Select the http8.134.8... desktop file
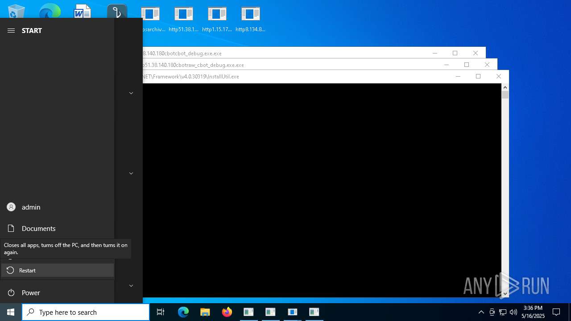Viewport: 571px width, 321px height. coord(250,20)
